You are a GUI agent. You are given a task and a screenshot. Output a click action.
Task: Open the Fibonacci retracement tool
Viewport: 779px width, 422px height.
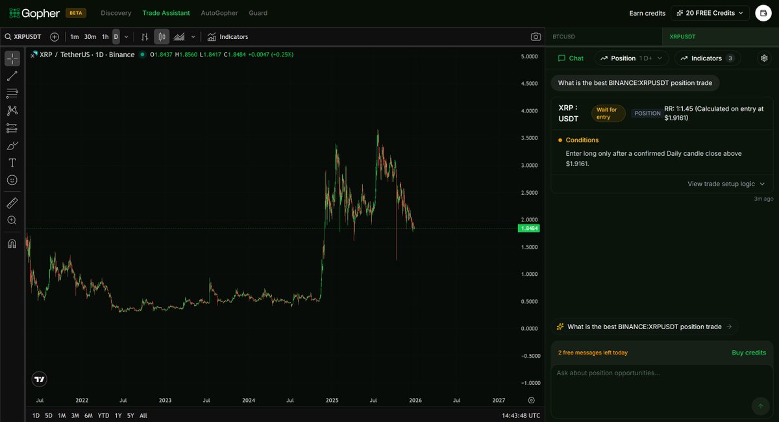pos(12,93)
